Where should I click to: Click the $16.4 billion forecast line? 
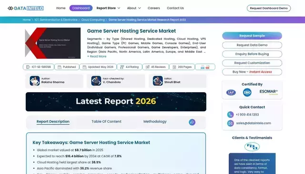[x=79, y=156]
